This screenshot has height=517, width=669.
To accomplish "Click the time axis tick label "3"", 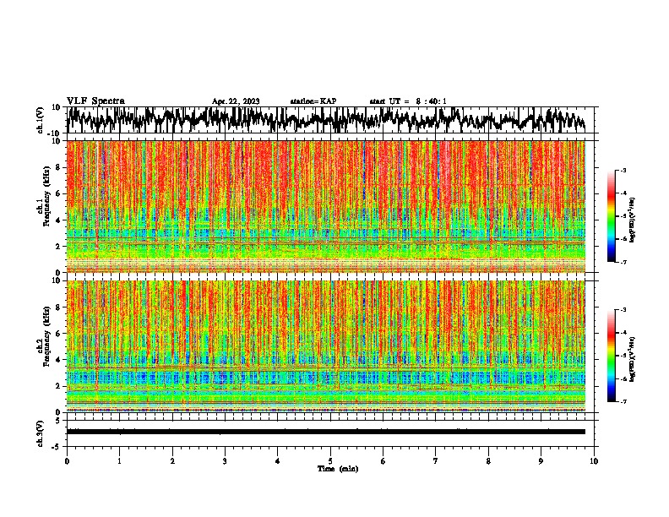I will 225,461.
